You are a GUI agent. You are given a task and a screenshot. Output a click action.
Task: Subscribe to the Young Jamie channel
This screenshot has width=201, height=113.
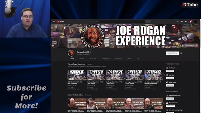[170, 85]
